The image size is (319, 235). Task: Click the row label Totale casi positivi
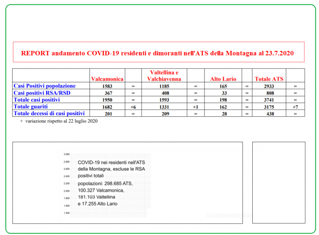[36, 100]
